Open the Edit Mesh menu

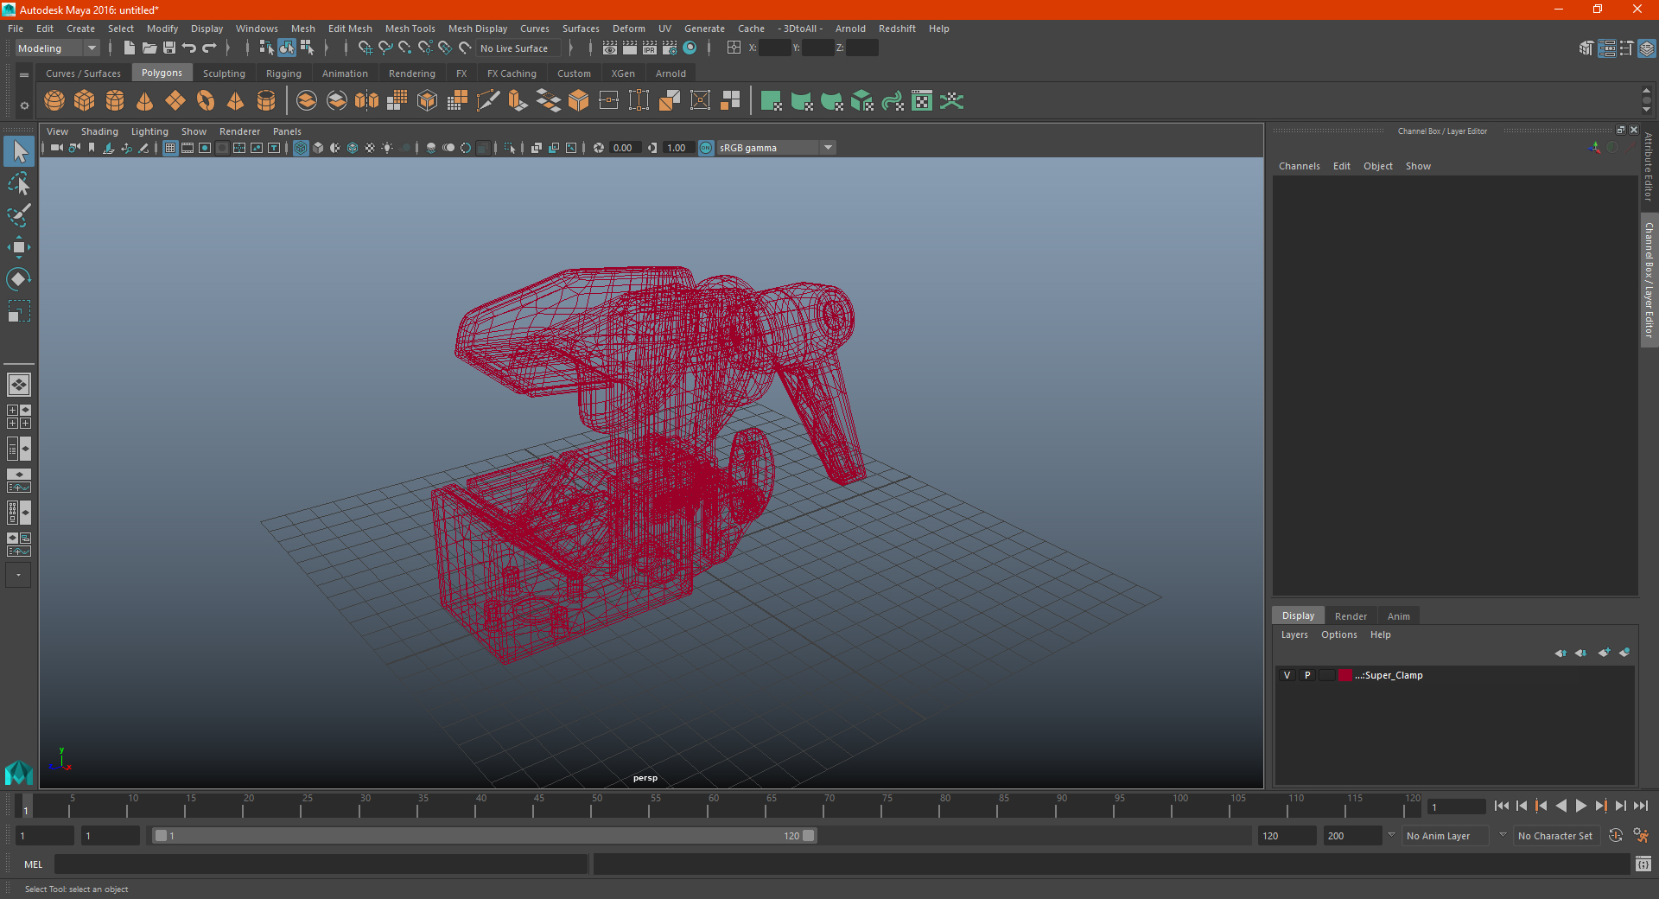pos(350,29)
